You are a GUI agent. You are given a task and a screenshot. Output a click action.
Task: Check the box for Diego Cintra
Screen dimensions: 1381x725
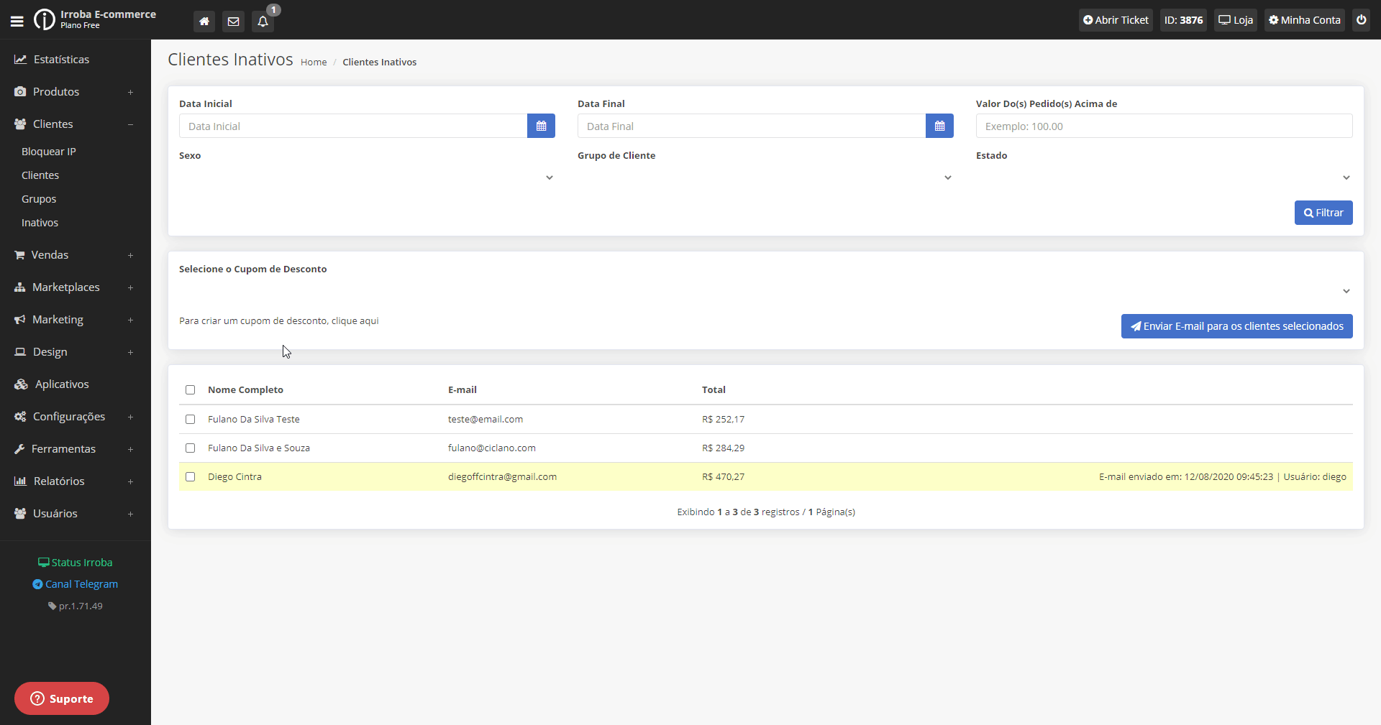click(191, 477)
